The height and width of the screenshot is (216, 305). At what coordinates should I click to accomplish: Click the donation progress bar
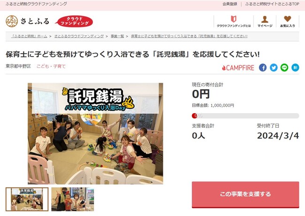pos(245,116)
